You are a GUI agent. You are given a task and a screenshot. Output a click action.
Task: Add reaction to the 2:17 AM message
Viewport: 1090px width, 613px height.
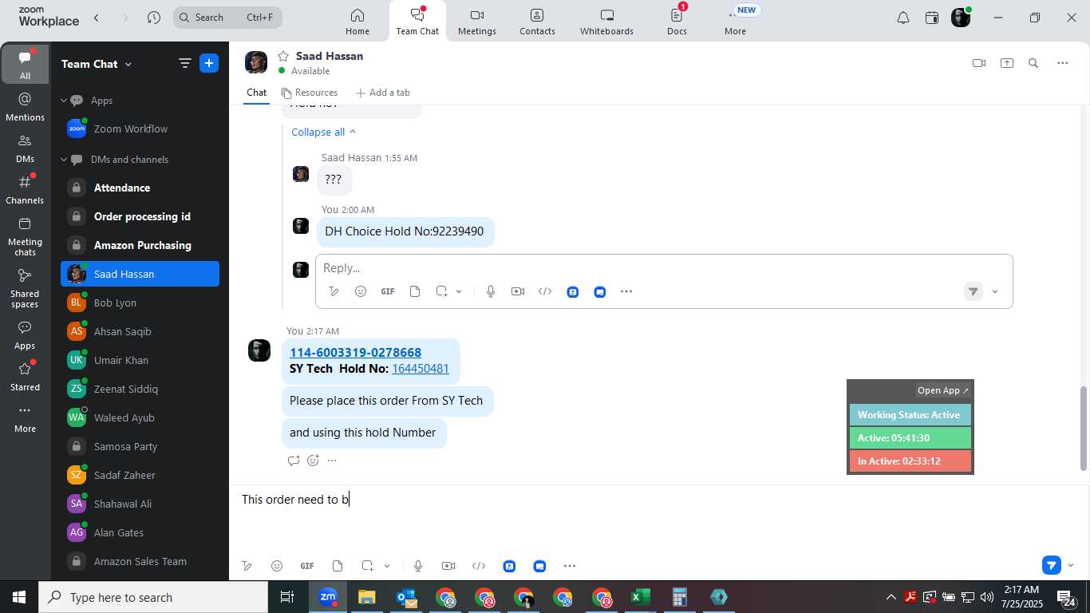(x=313, y=461)
